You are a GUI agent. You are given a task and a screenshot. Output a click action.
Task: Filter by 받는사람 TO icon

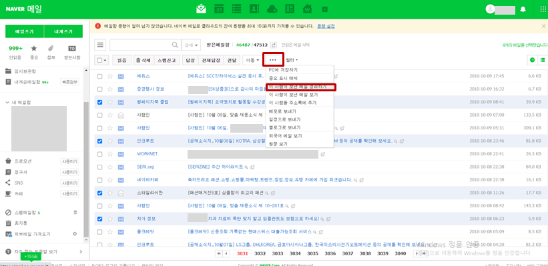point(71,49)
